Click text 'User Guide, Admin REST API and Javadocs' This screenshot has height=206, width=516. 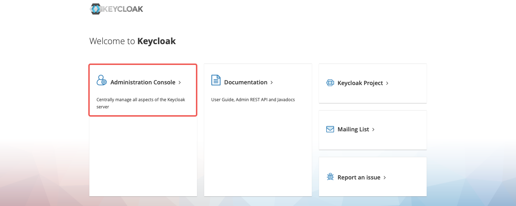(253, 100)
